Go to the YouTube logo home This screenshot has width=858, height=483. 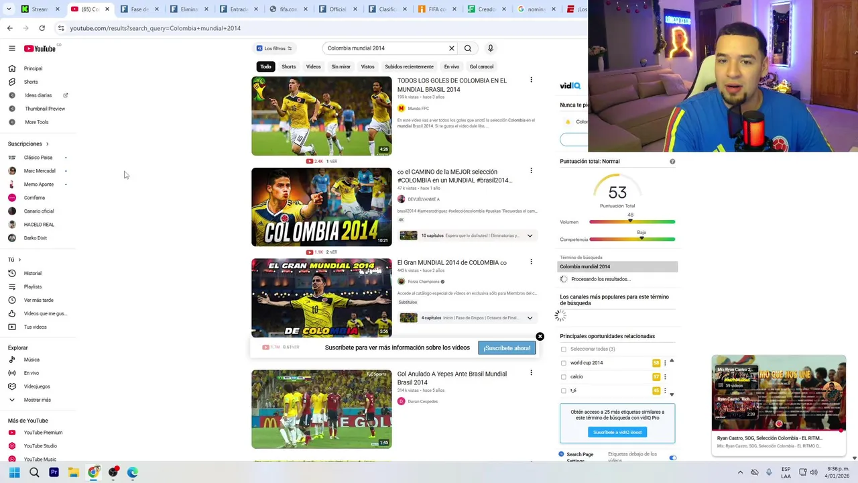[x=40, y=48]
